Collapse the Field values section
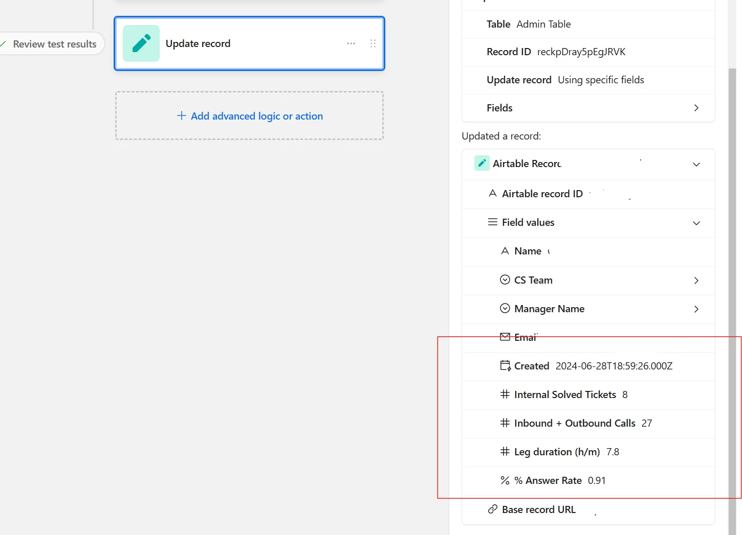Screen dimensions: 742x535 (x=696, y=223)
